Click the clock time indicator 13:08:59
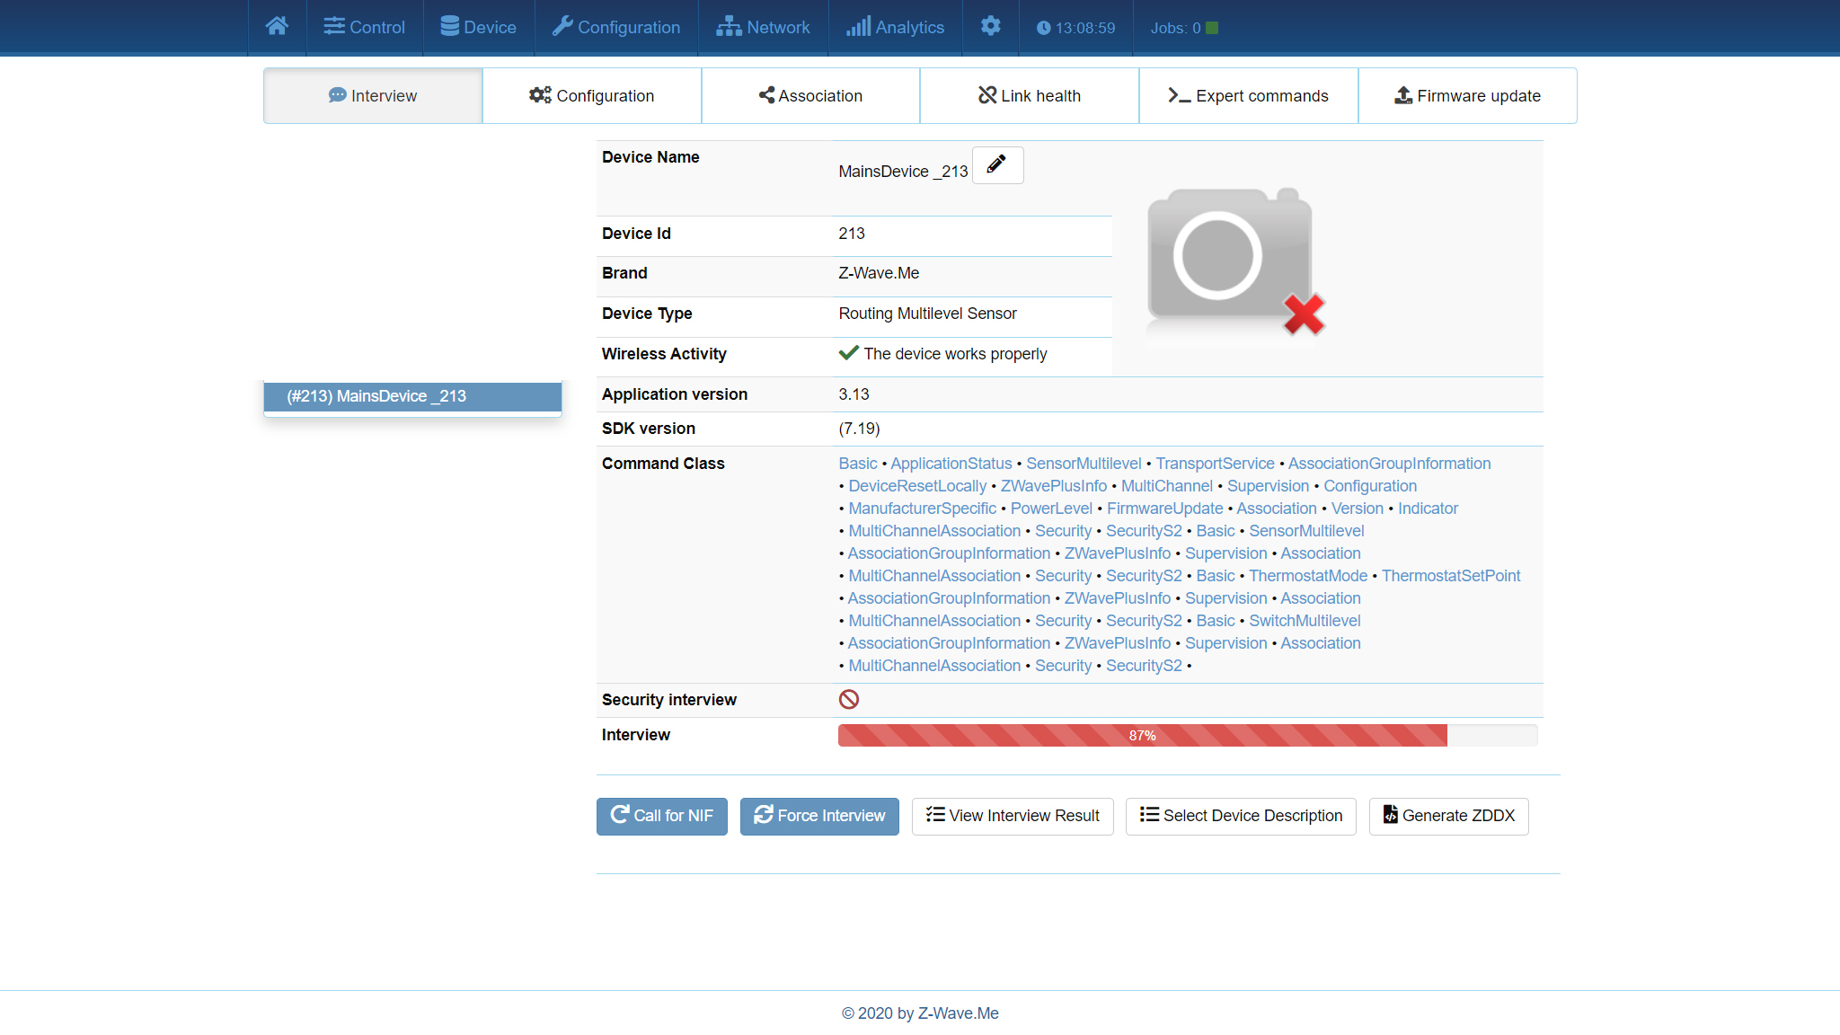Screen dimensions: 1840x1035 tap(1075, 28)
